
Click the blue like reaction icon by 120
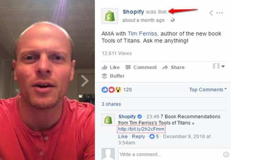105,90
